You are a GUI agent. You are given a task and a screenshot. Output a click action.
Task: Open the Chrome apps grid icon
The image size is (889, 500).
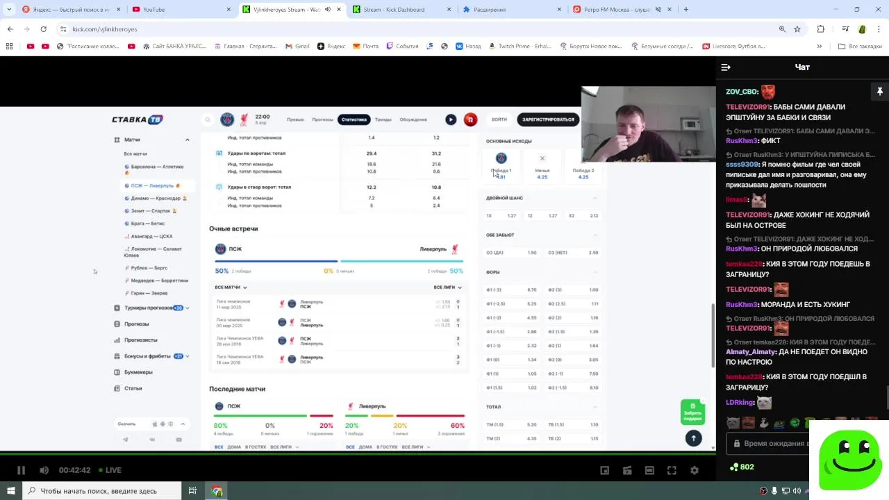(x=9, y=47)
